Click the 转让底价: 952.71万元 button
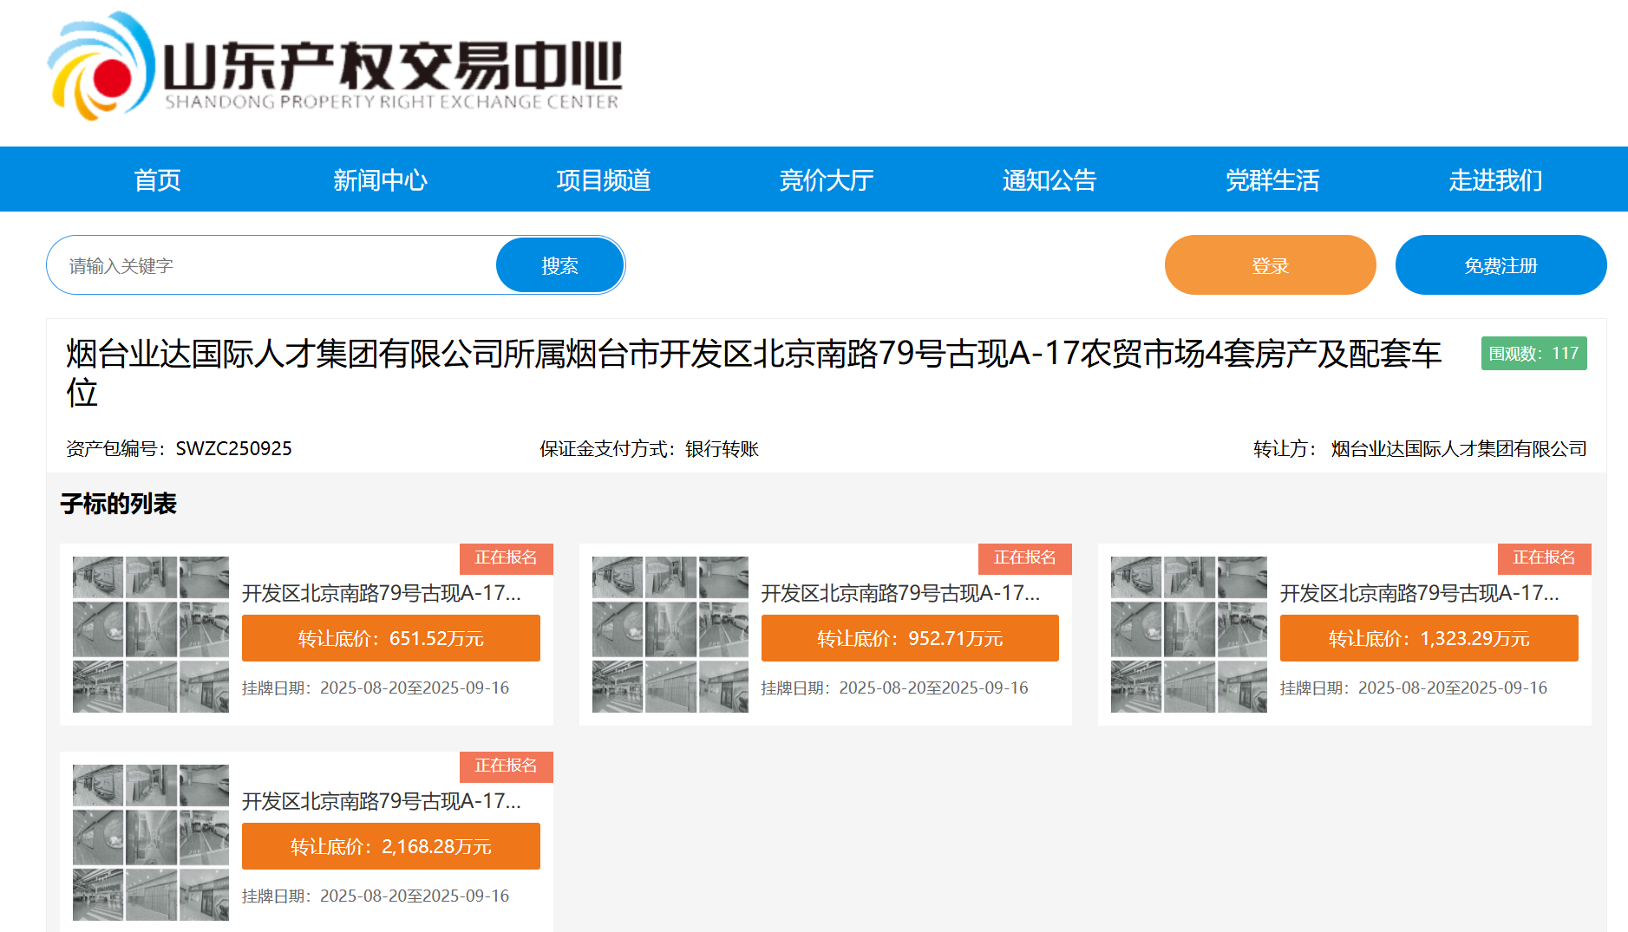This screenshot has height=932, width=1628. pyautogui.click(x=910, y=638)
